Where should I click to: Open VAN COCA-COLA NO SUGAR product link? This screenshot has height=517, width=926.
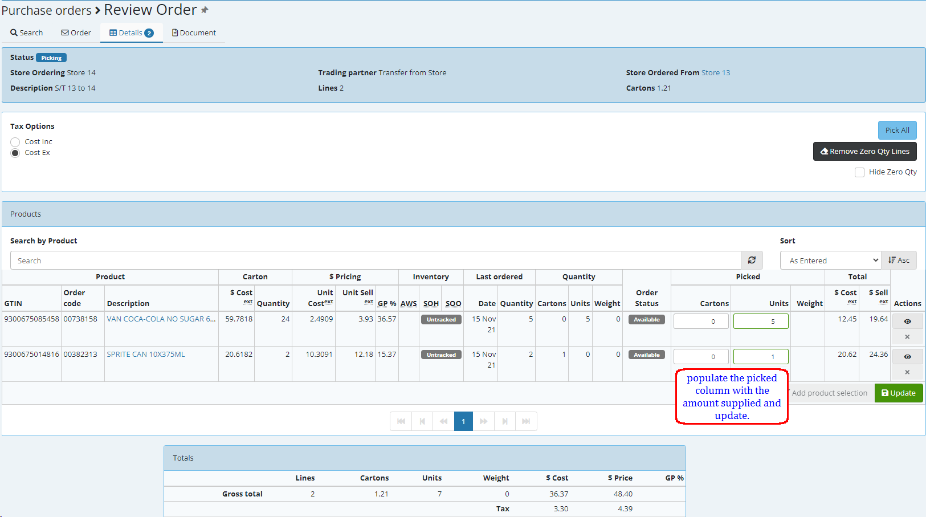click(161, 319)
